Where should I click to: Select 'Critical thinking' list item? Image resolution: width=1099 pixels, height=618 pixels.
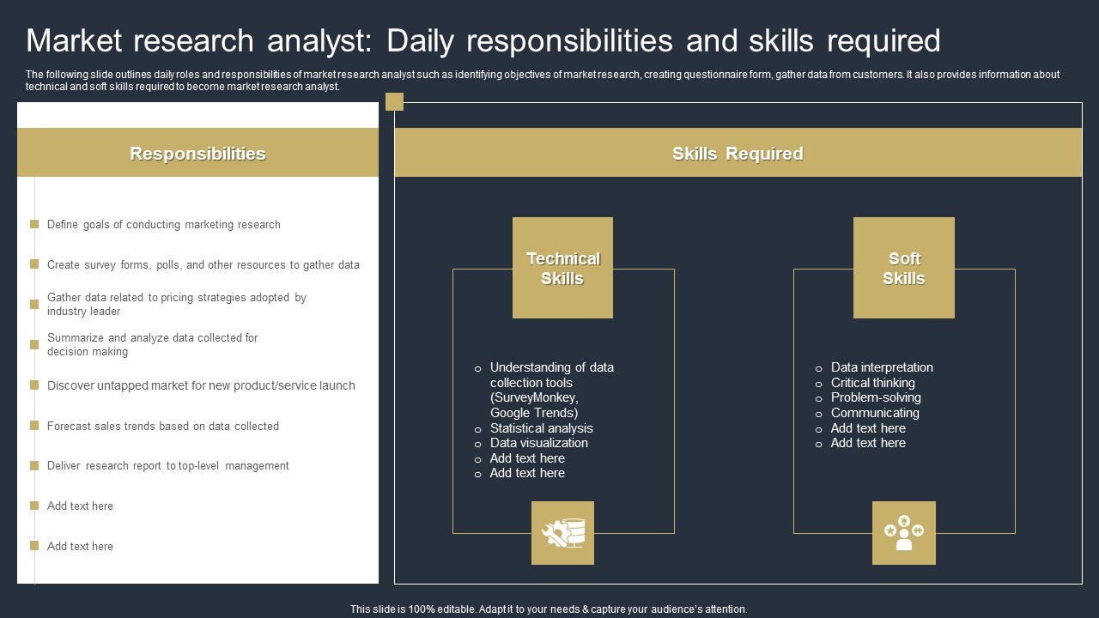pos(873,383)
